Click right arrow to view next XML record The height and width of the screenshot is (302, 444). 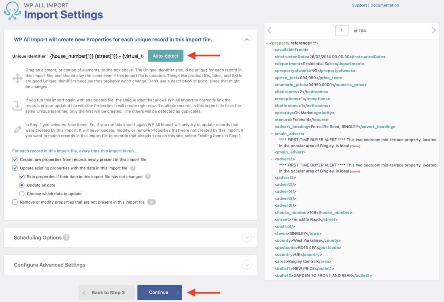[433, 30]
